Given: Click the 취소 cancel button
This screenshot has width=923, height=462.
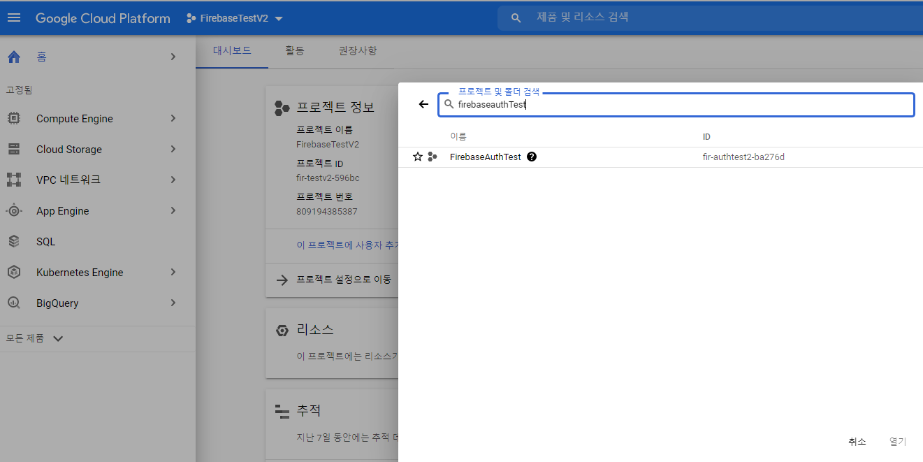Looking at the screenshot, I should (x=857, y=442).
